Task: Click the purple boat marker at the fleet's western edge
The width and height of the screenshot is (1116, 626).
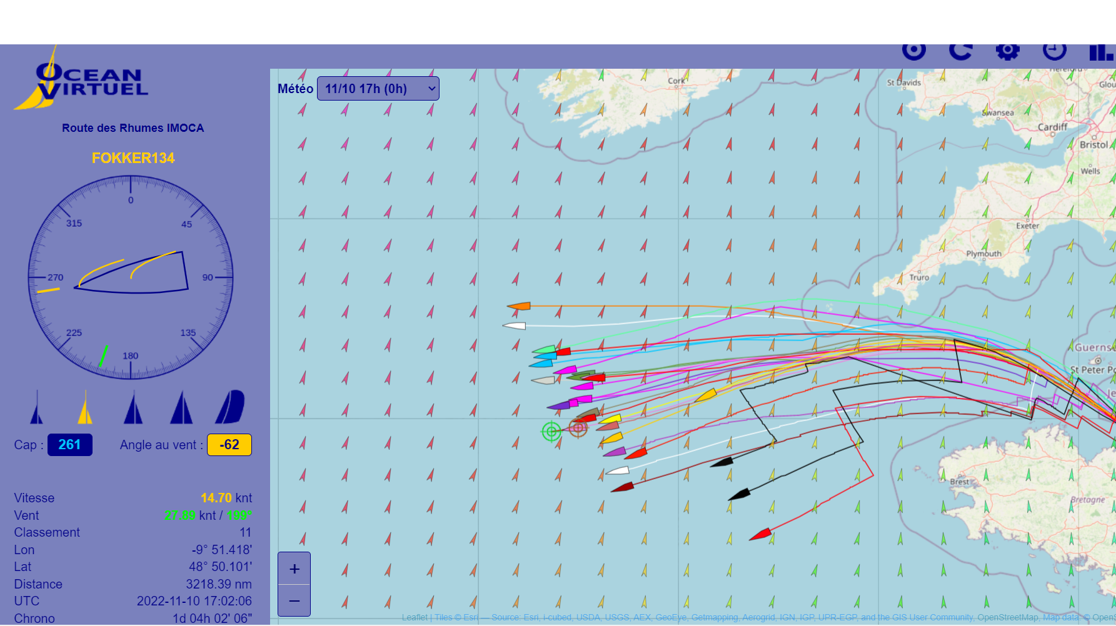Action: (558, 405)
